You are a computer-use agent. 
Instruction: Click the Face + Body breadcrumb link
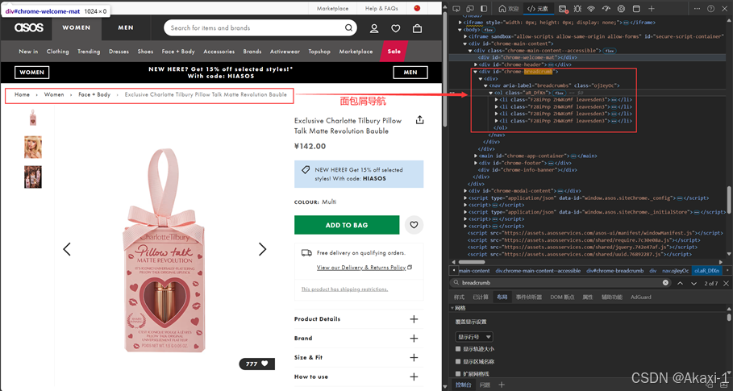click(94, 94)
